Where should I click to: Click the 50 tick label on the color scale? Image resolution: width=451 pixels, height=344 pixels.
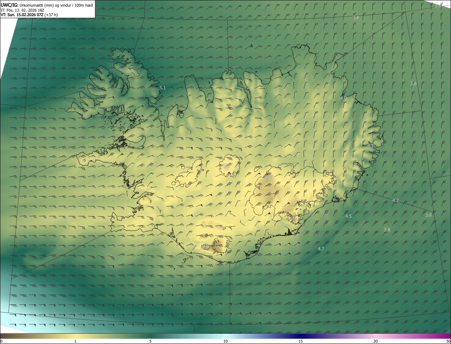point(448,341)
